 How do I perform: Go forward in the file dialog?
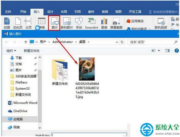point(14,42)
